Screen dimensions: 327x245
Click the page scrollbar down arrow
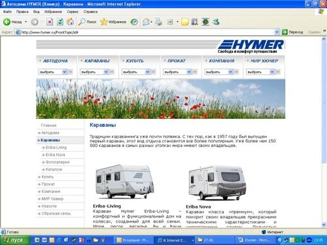pyautogui.click(x=324, y=225)
